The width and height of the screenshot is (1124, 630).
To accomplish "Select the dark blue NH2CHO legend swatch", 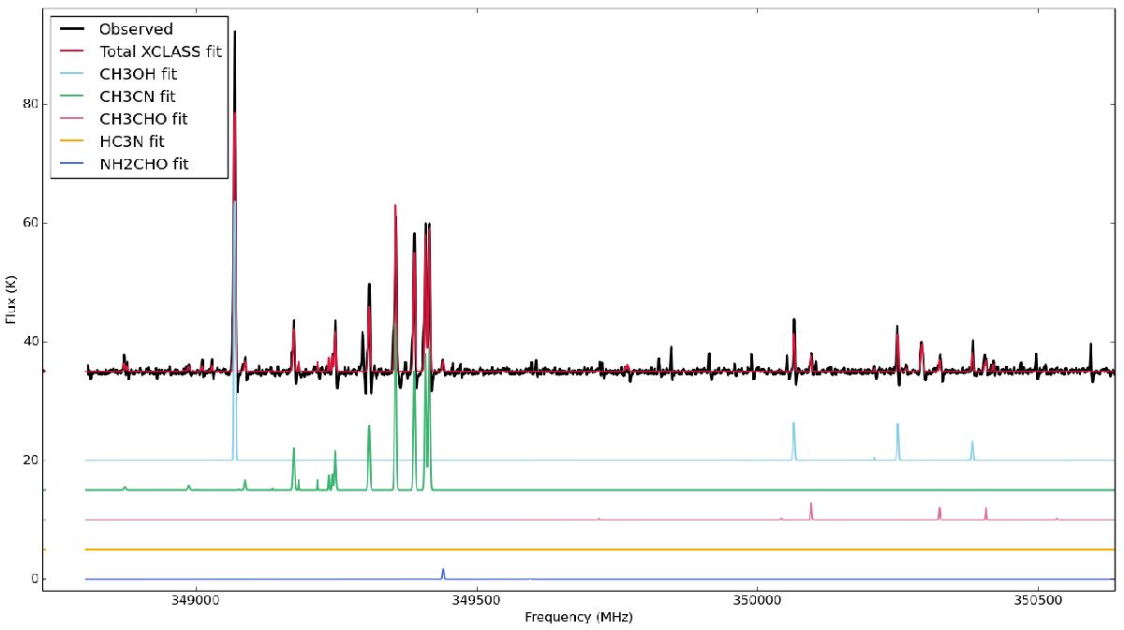I will 73,164.
